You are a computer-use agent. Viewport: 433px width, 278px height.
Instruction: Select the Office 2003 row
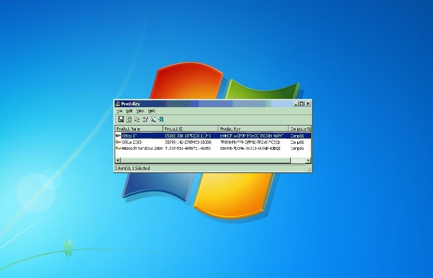(213, 142)
